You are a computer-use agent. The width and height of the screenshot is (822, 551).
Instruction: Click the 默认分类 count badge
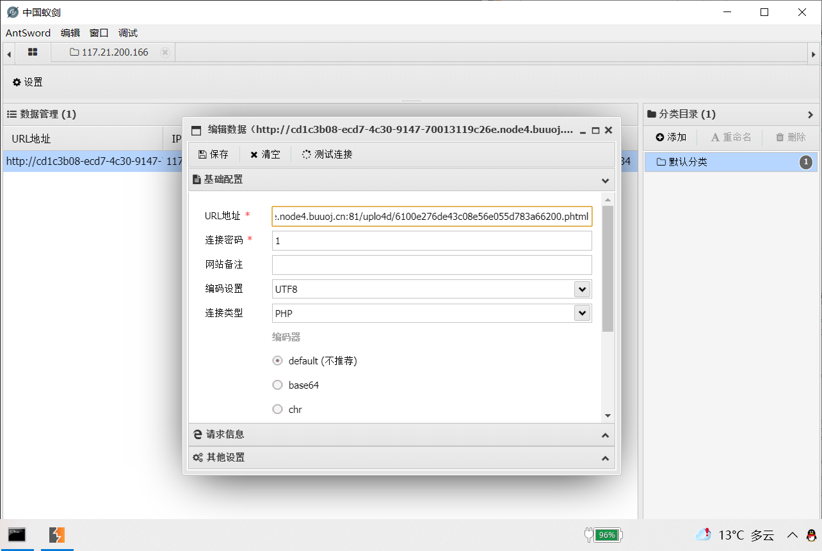tap(806, 162)
